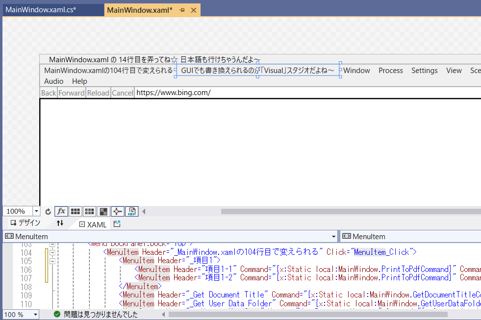Select the XAML pane tab
481x320 pixels.
coord(93,224)
